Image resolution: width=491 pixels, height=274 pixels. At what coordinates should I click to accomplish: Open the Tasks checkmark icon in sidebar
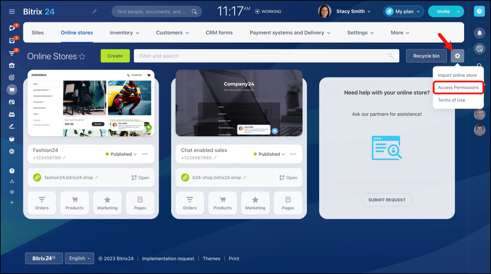(x=12, y=40)
